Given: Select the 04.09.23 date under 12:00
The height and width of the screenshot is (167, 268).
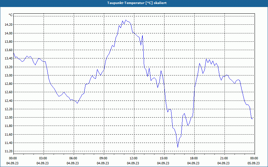Looking at the screenshot, I should 133,163.
